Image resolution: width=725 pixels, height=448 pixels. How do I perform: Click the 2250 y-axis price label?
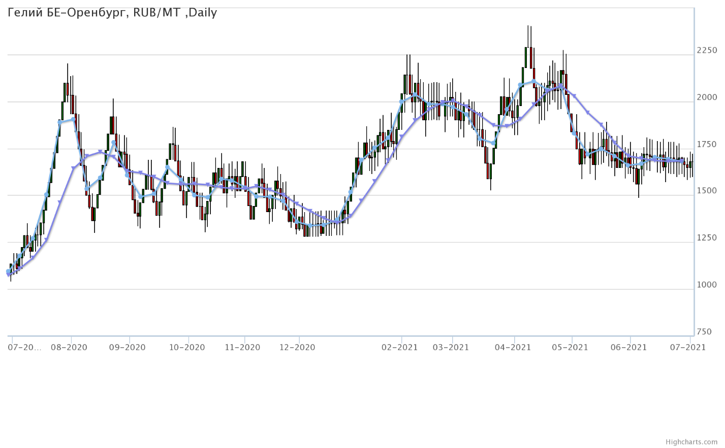(x=707, y=50)
